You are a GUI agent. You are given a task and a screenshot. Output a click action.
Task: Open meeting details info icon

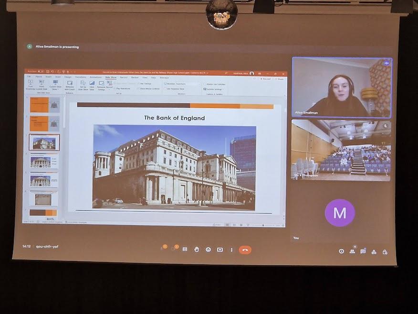tap(341, 251)
